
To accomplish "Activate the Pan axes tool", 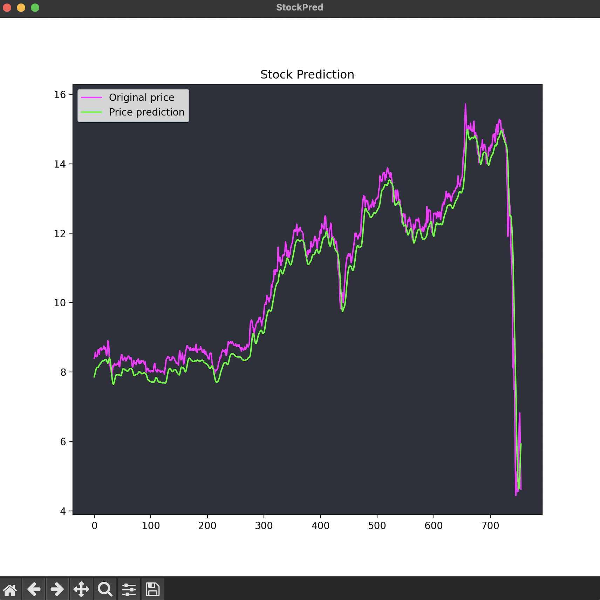I will click(81, 589).
